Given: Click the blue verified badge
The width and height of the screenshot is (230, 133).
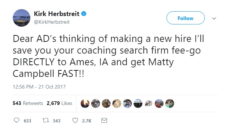Looking at the screenshot, I should [84, 14].
